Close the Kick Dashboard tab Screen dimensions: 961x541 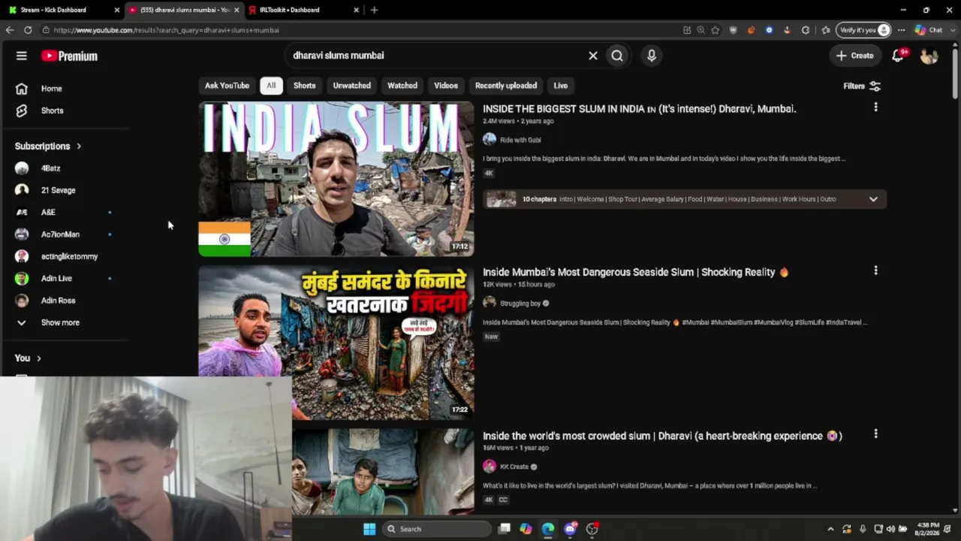point(116,10)
